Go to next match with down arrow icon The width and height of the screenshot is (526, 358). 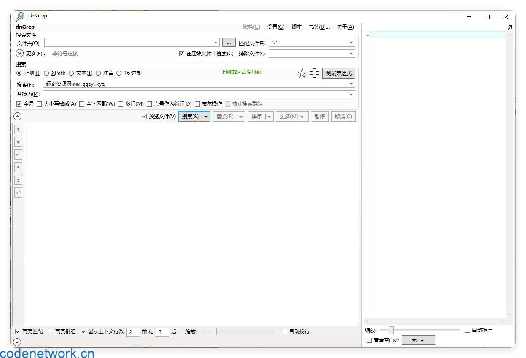(18, 142)
